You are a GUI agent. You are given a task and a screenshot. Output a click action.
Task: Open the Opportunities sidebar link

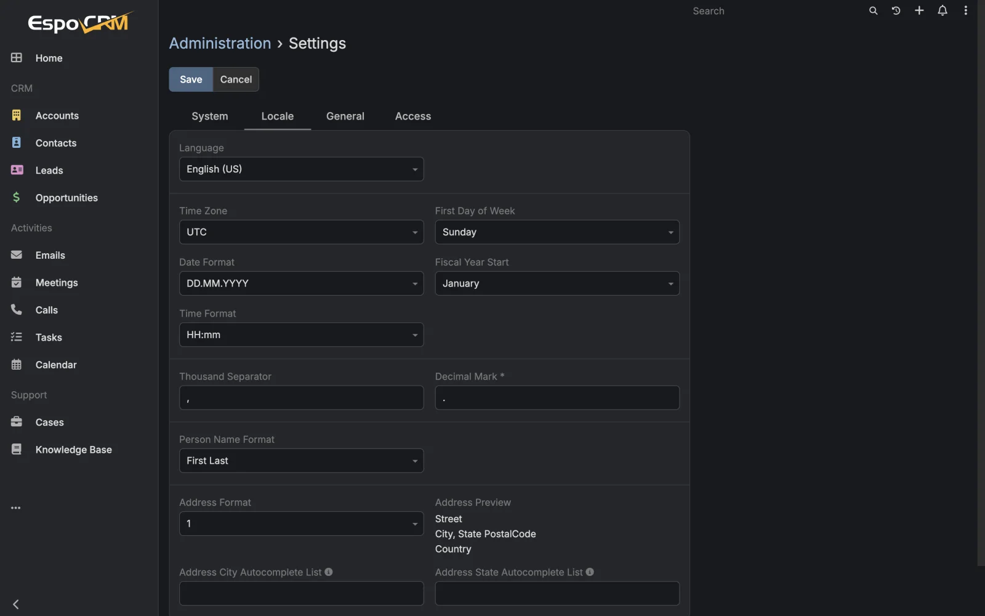tap(66, 197)
